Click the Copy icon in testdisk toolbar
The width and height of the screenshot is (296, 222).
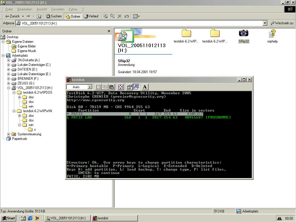pos(105,87)
